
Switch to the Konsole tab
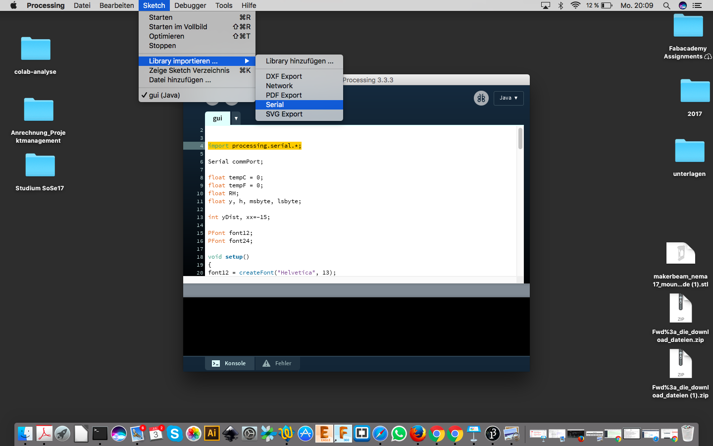click(230, 363)
